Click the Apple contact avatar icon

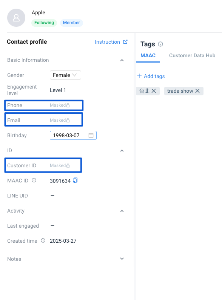(16, 18)
